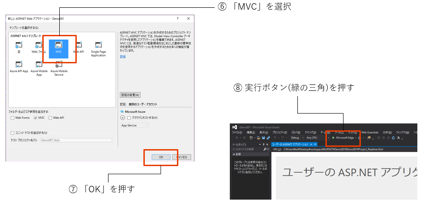The image size is (427, 212).
Task: Open the Microsoft Edge browser dropdown arrow
Action: [x=356, y=138]
